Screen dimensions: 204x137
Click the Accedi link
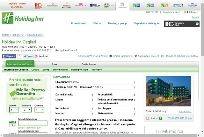[x=195, y=17]
